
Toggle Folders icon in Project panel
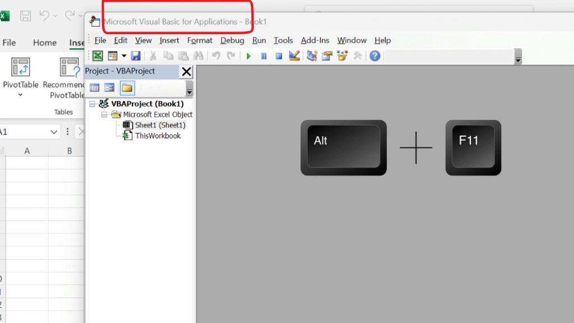pos(127,88)
